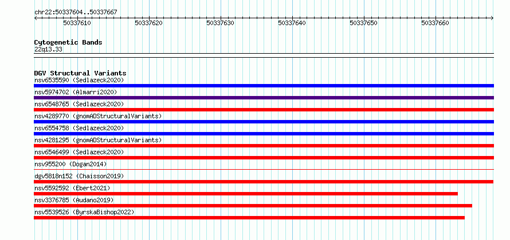The image size is (510, 240).
Task: Click the nsv3376785 (Audano2019) label
Action: coord(74,200)
